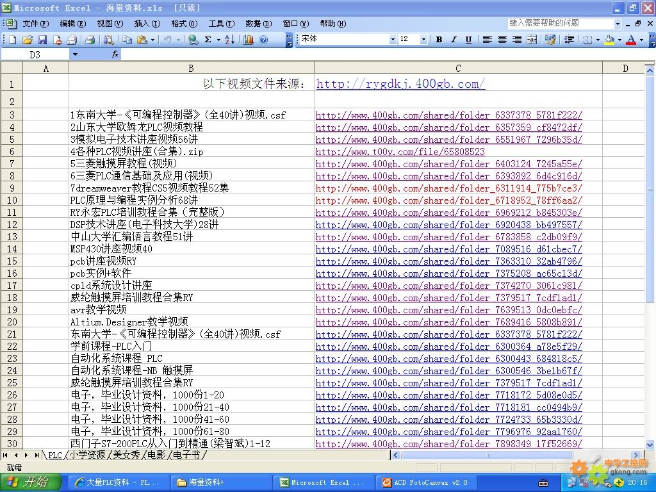Expand the Name Box dropdown arrow

tap(75, 54)
